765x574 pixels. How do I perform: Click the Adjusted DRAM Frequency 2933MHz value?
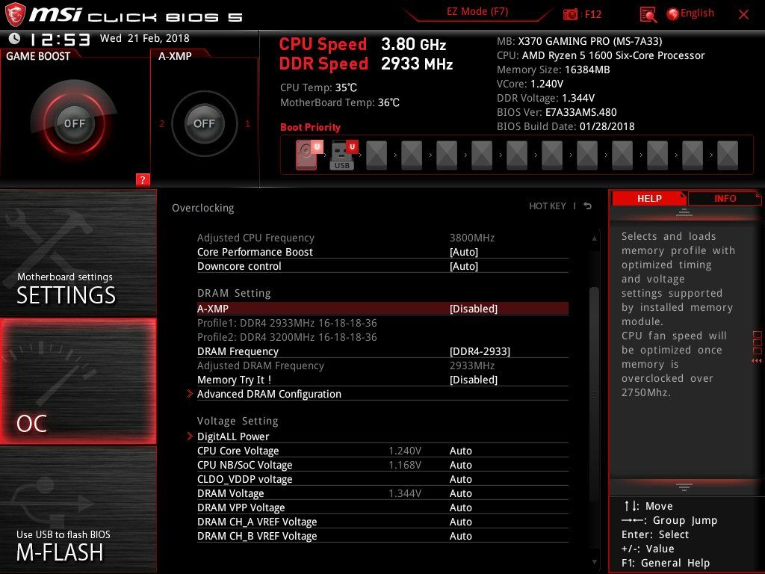point(472,365)
